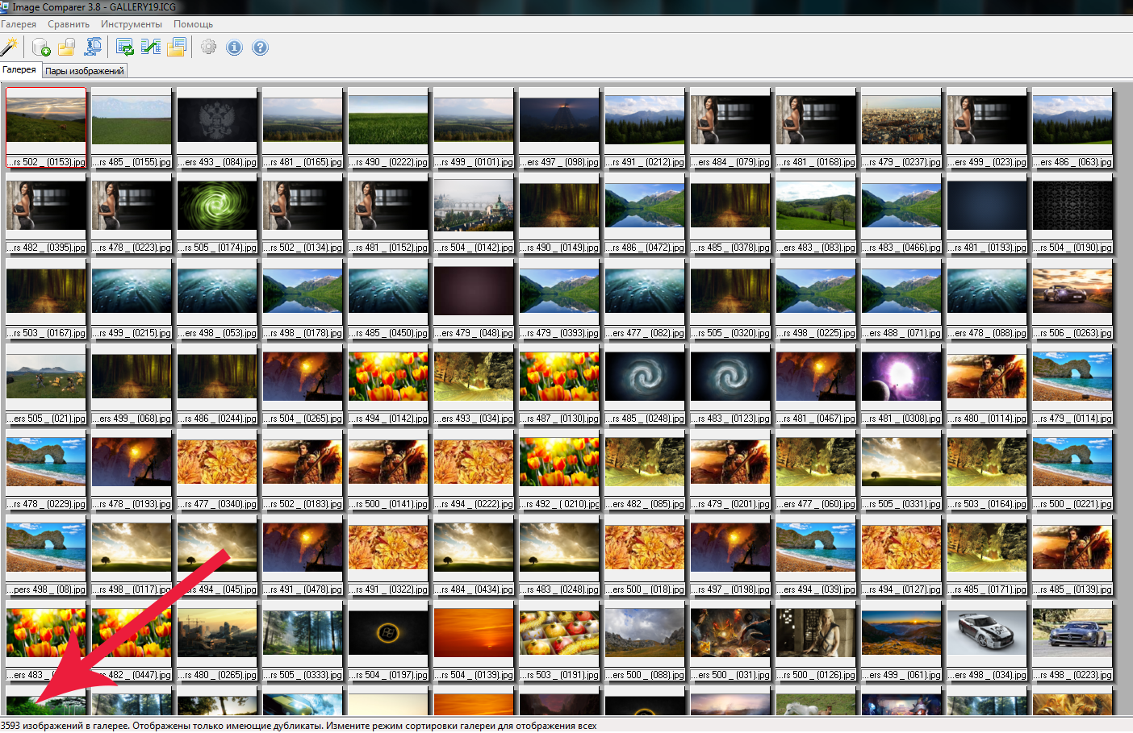Open help via the question mark icon
1133x733 pixels.
click(260, 48)
